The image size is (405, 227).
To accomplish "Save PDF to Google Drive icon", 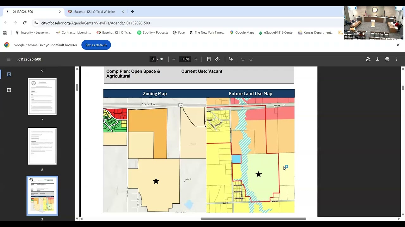I will [x=368, y=59].
